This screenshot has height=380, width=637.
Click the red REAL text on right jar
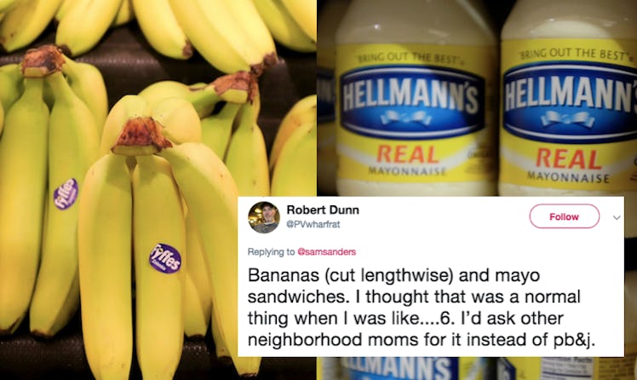568,158
